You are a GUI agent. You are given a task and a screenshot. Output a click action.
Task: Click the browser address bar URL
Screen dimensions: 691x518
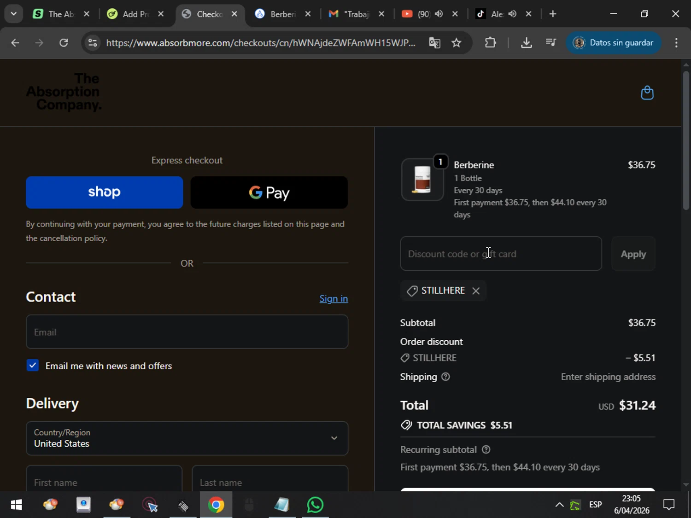tap(261, 43)
